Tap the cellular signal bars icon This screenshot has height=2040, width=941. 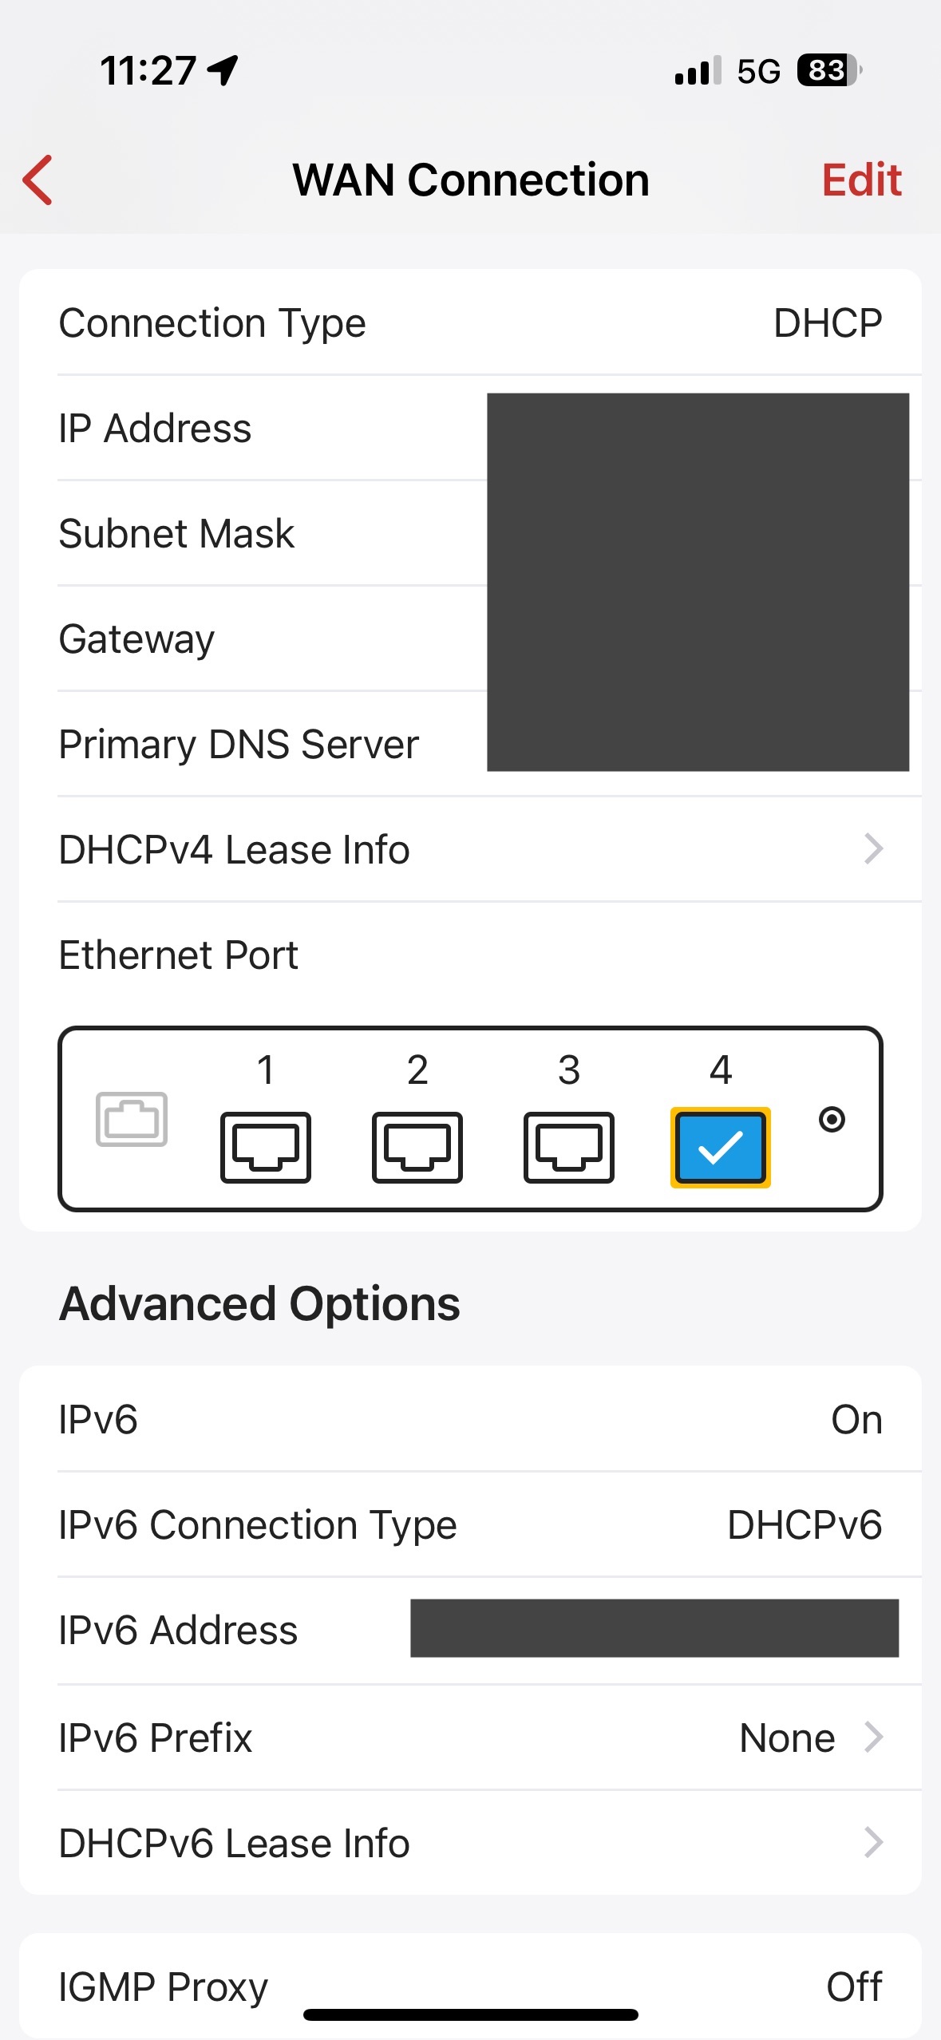pyautogui.click(x=698, y=70)
